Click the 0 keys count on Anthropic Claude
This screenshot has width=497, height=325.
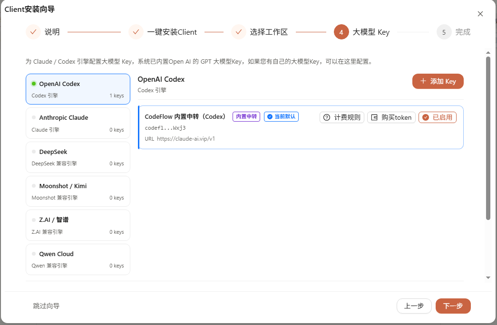point(117,130)
